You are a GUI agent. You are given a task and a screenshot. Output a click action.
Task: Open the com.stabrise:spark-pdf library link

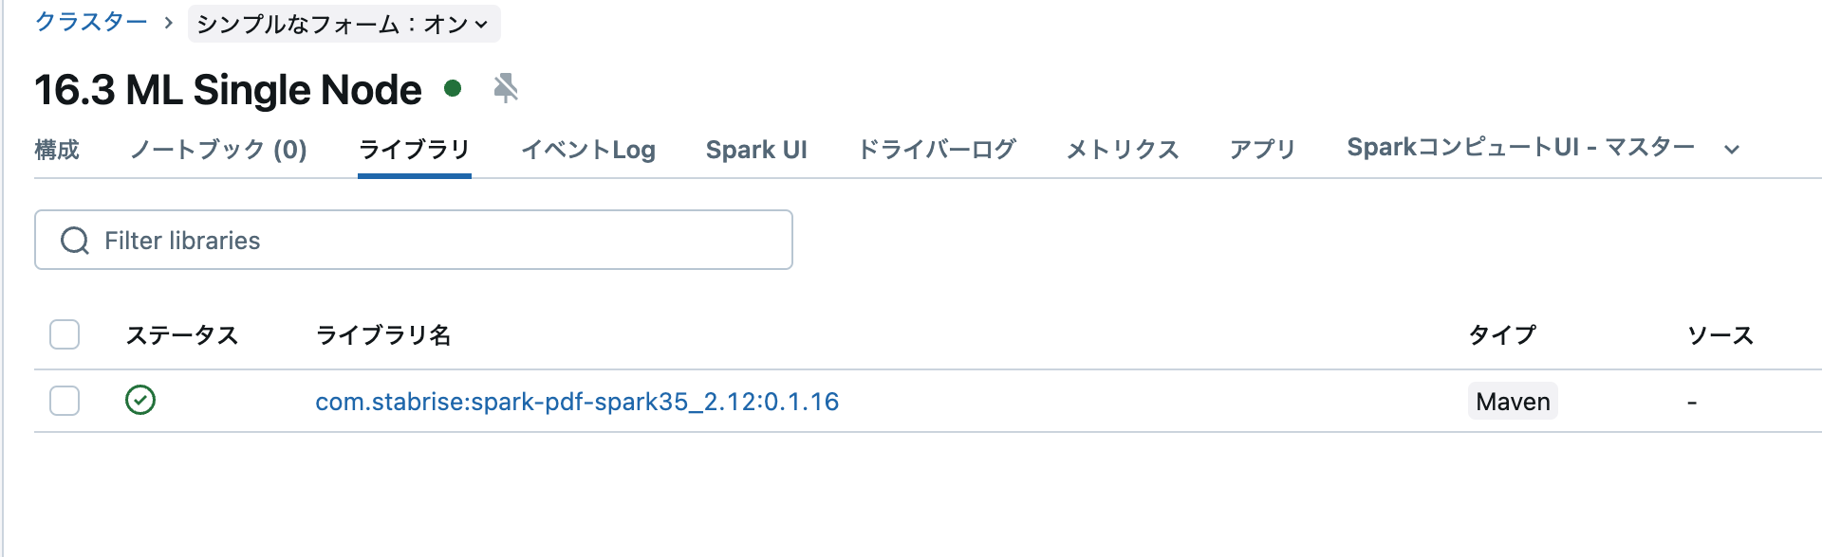(577, 402)
